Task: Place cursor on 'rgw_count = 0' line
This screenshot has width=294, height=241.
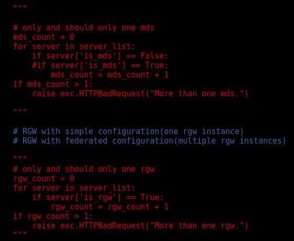Action: [x=43, y=179]
